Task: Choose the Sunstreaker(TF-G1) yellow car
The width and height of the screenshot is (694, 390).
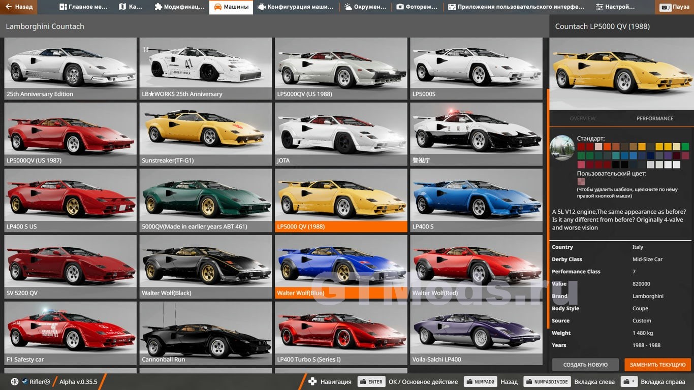Action: point(205,134)
